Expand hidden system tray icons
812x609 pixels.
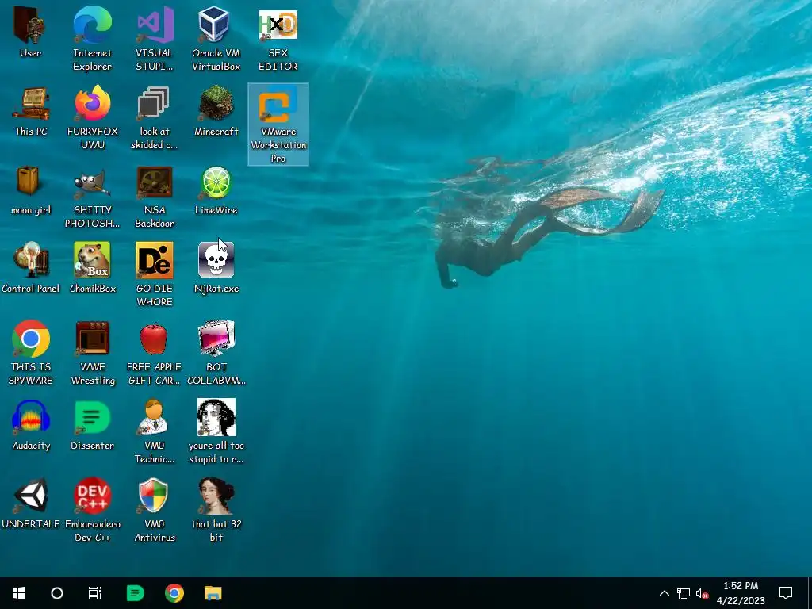coord(665,593)
